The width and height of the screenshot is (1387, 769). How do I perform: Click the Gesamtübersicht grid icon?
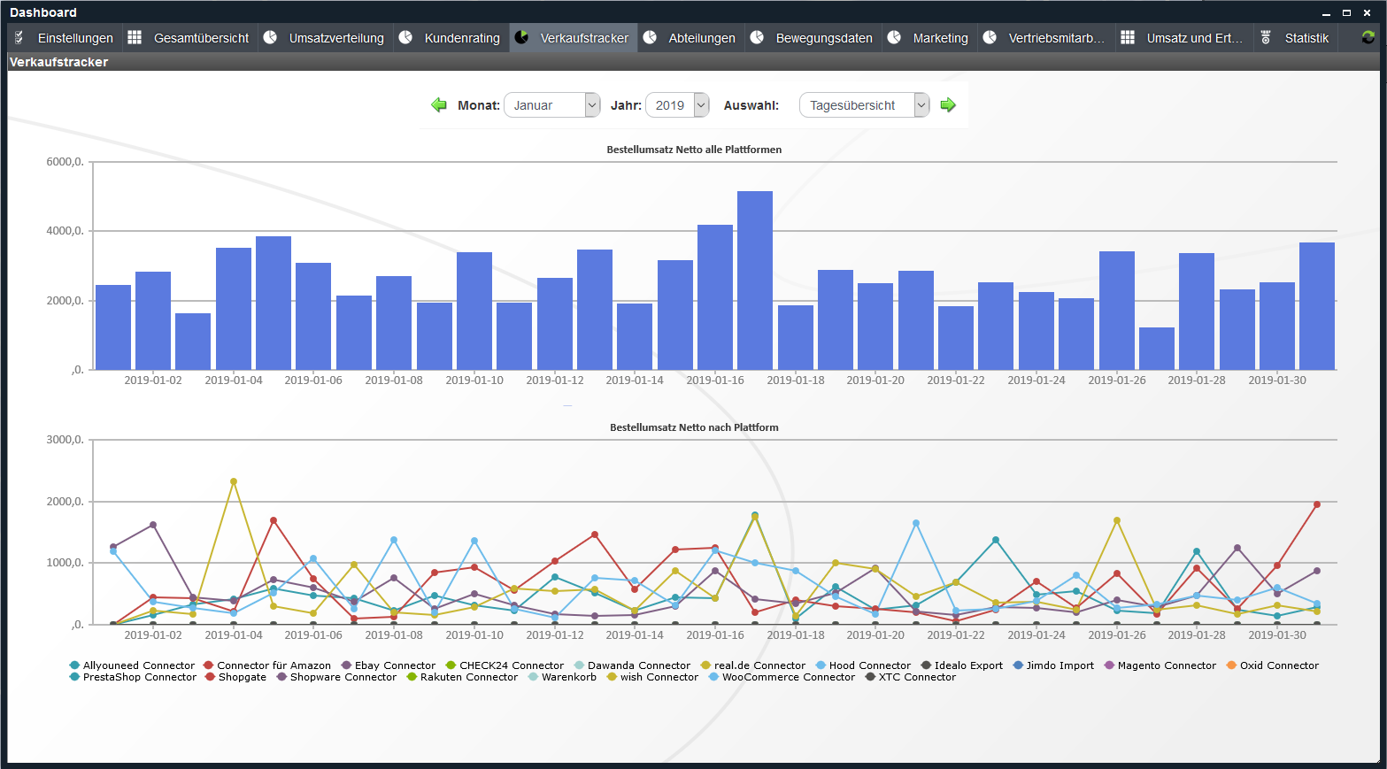point(135,37)
